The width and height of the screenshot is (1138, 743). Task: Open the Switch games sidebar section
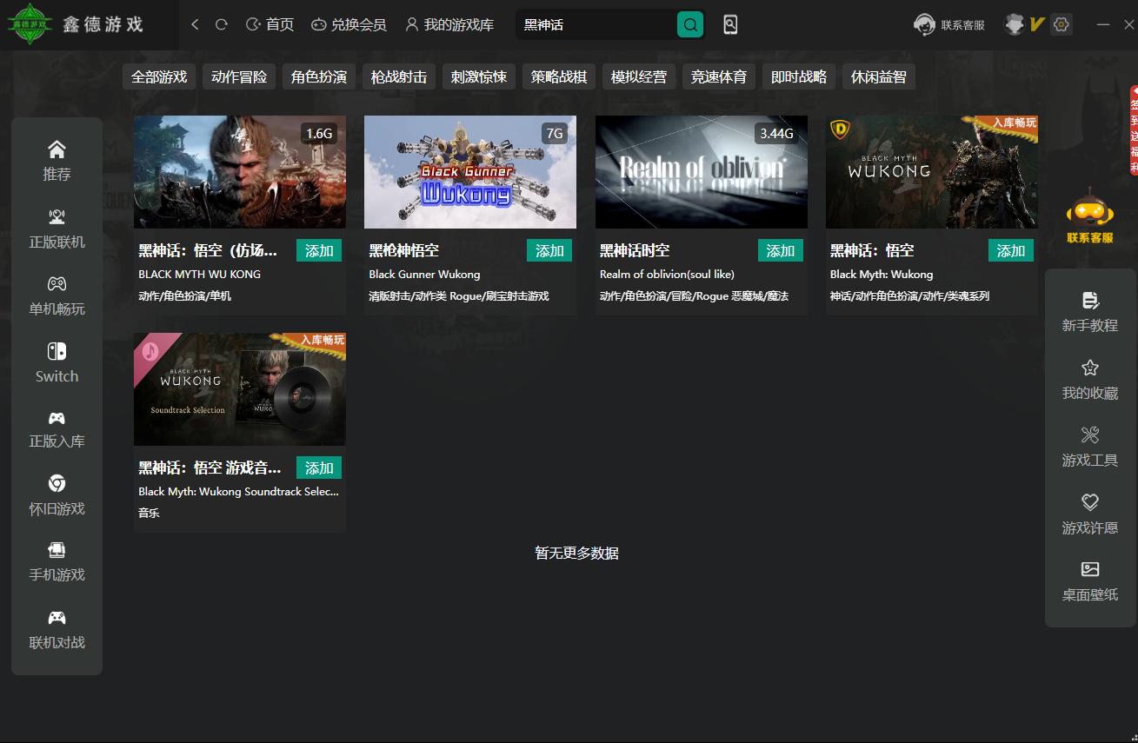(57, 362)
